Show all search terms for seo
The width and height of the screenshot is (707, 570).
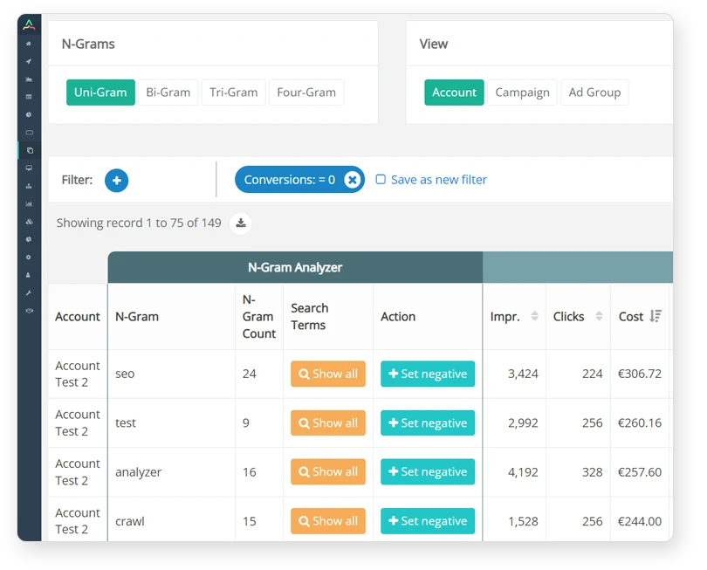(328, 374)
